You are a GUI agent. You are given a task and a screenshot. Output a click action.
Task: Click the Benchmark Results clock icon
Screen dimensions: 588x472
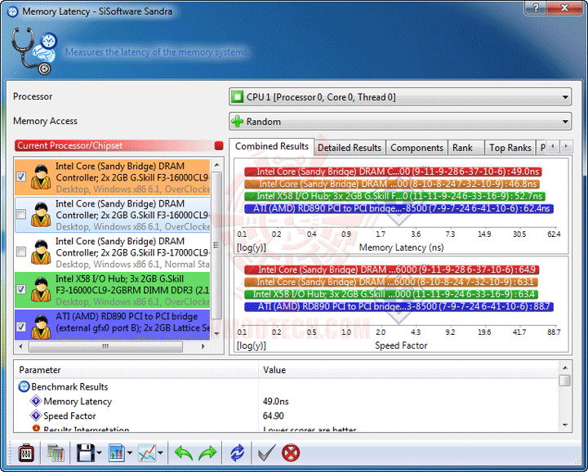point(24,386)
